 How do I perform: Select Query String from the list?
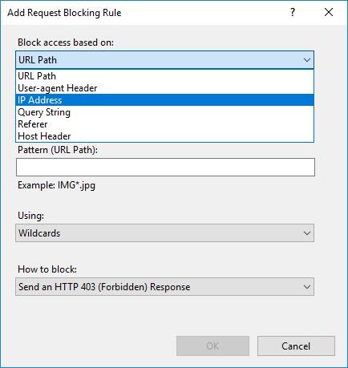pos(164,112)
